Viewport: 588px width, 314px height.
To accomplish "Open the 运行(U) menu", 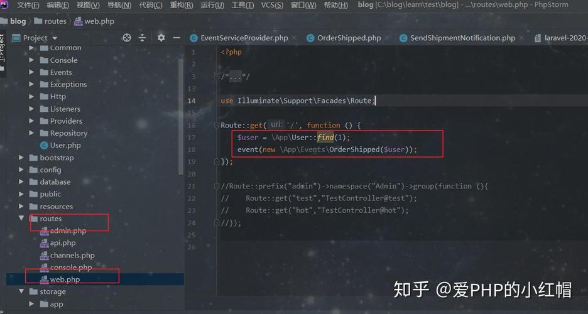I will [212, 5].
